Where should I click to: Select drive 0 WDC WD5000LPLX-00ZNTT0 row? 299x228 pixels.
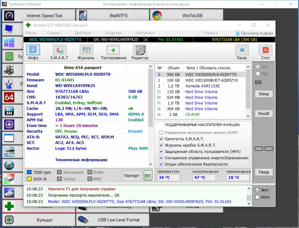pos(200,75)
